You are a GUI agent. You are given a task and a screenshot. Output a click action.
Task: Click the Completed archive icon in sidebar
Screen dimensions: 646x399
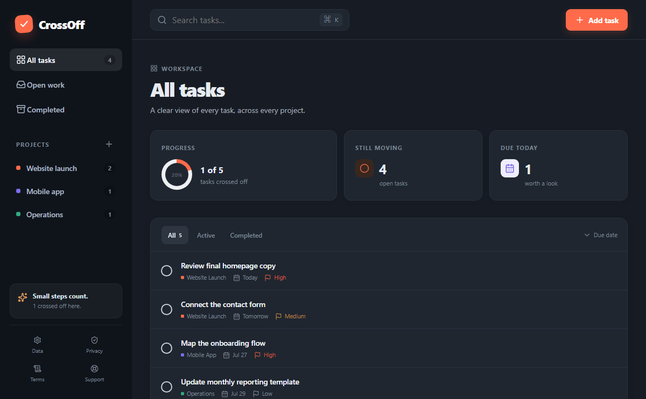click(x=21, y=109)
